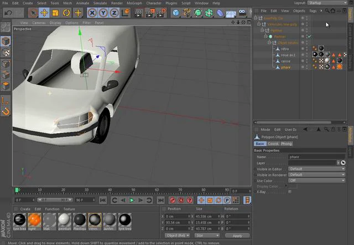Select the Scale tool icon
Viewport: 354px width, 245px height.
tap(55, 13)
